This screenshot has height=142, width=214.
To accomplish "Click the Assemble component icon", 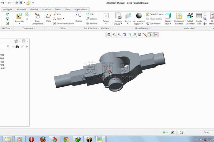I will 19,16.
